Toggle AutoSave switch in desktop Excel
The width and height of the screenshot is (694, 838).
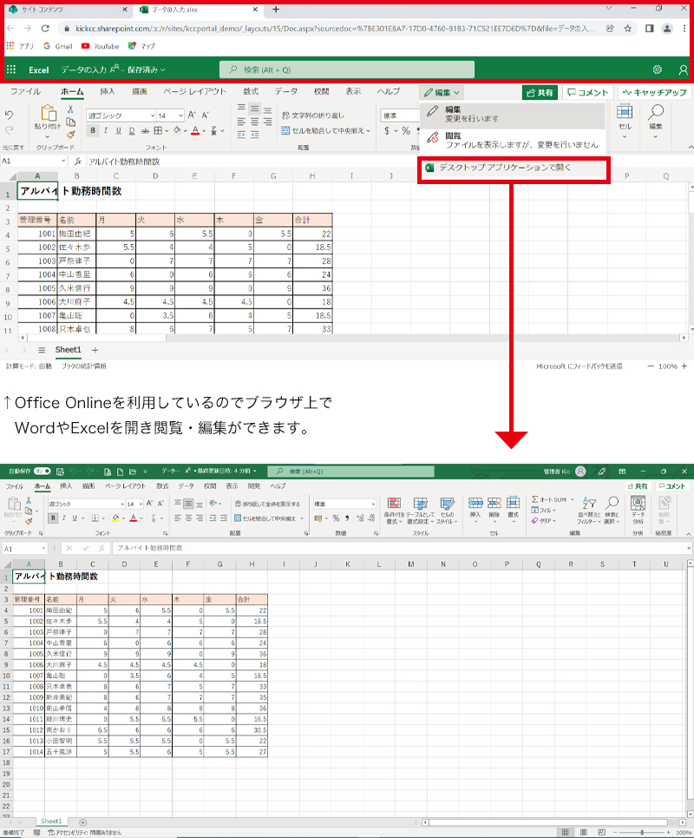(x=43, y=472)
